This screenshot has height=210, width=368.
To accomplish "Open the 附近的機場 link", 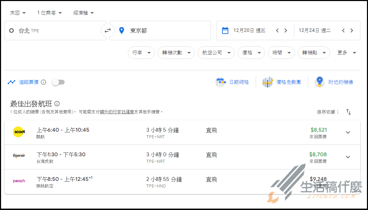I will 341,82.
